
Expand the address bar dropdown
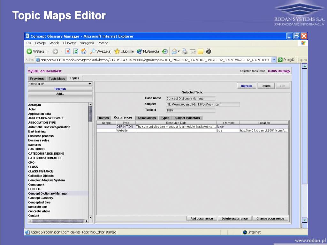[274, 60]
